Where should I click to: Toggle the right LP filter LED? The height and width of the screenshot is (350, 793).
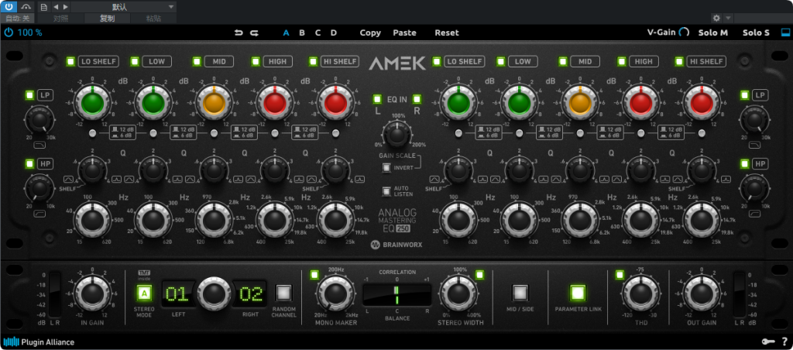[744, 95]
